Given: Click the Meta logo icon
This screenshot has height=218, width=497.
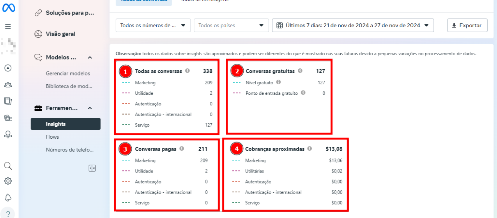Looking at the screenshot, I should click(x=8, y=9).
